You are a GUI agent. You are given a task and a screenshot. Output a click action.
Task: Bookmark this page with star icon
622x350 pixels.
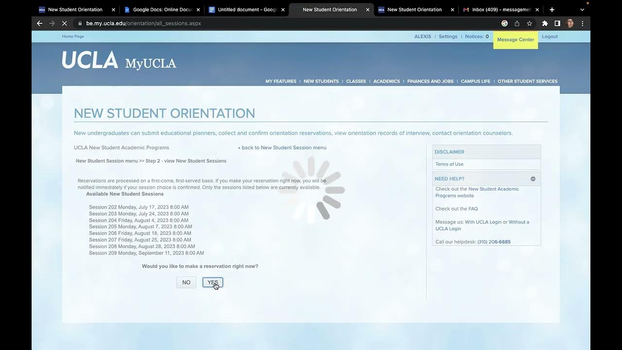529,23
